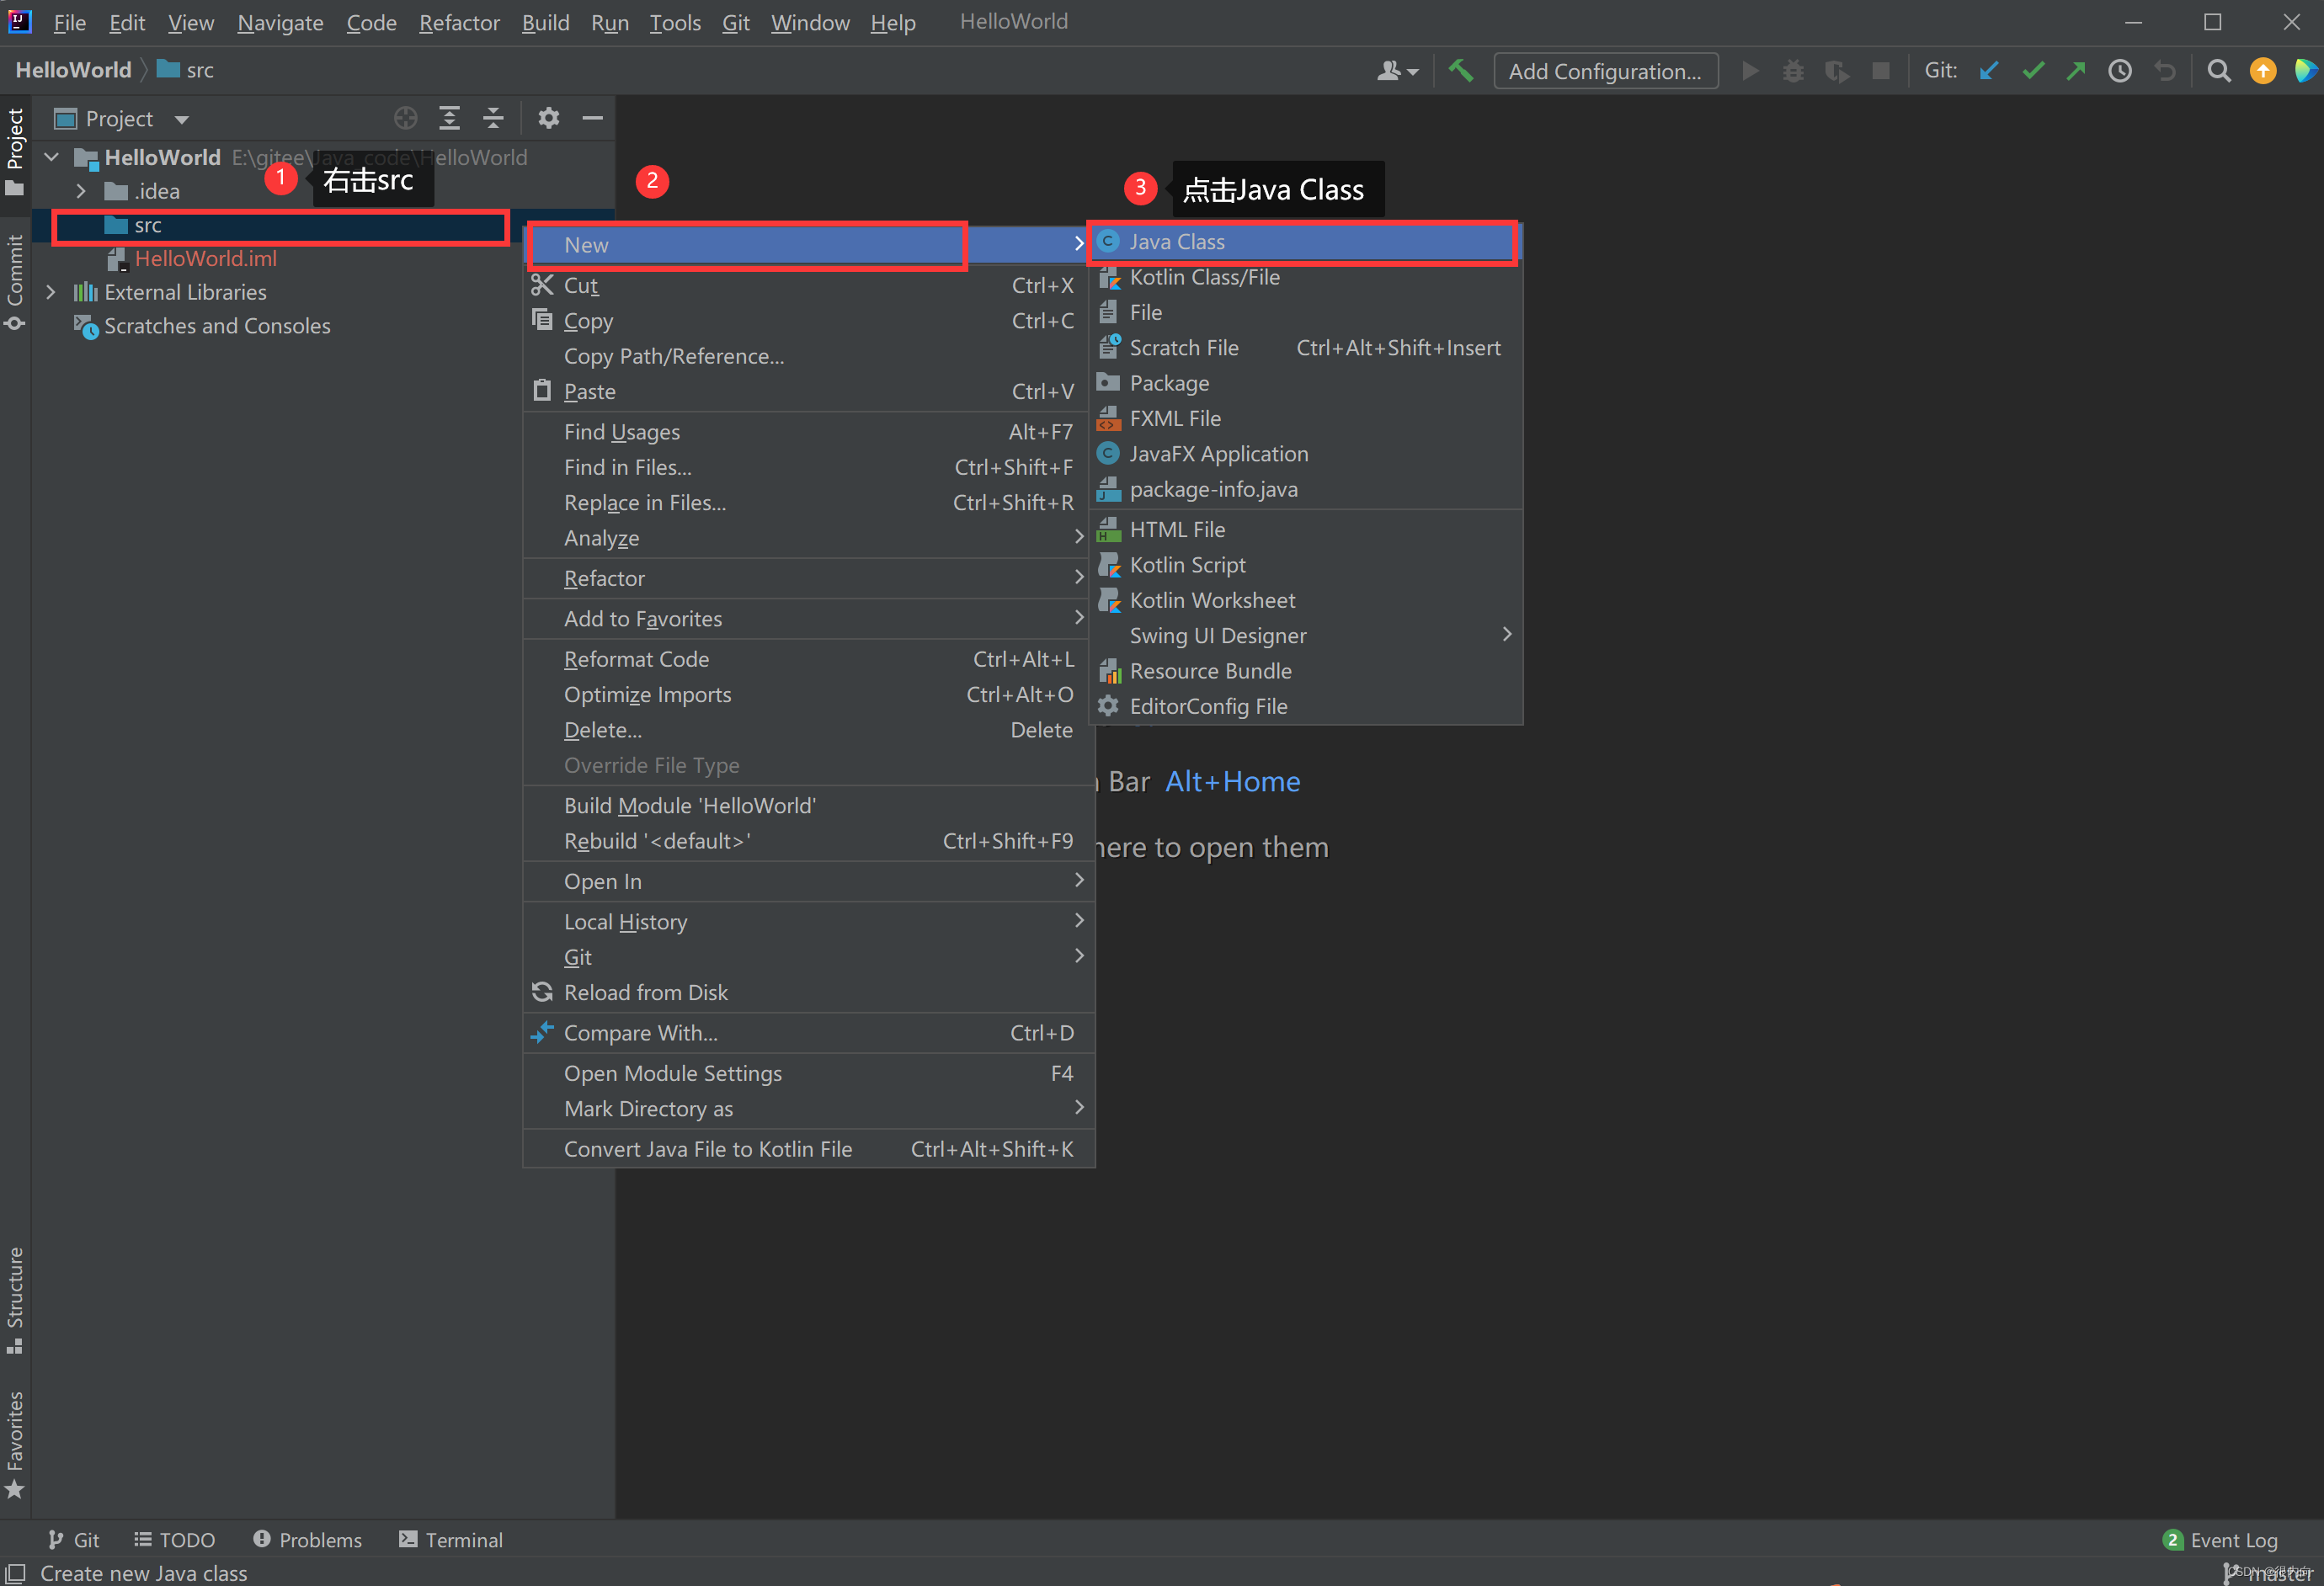The image size is (2324, 1586).
Task: Expand the External Libraries node
Action: [52, 292]
